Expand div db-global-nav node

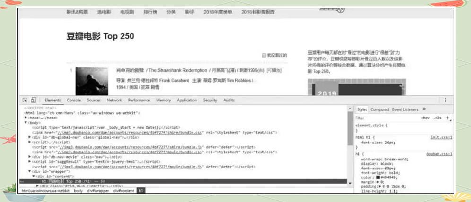pos(29,137)
